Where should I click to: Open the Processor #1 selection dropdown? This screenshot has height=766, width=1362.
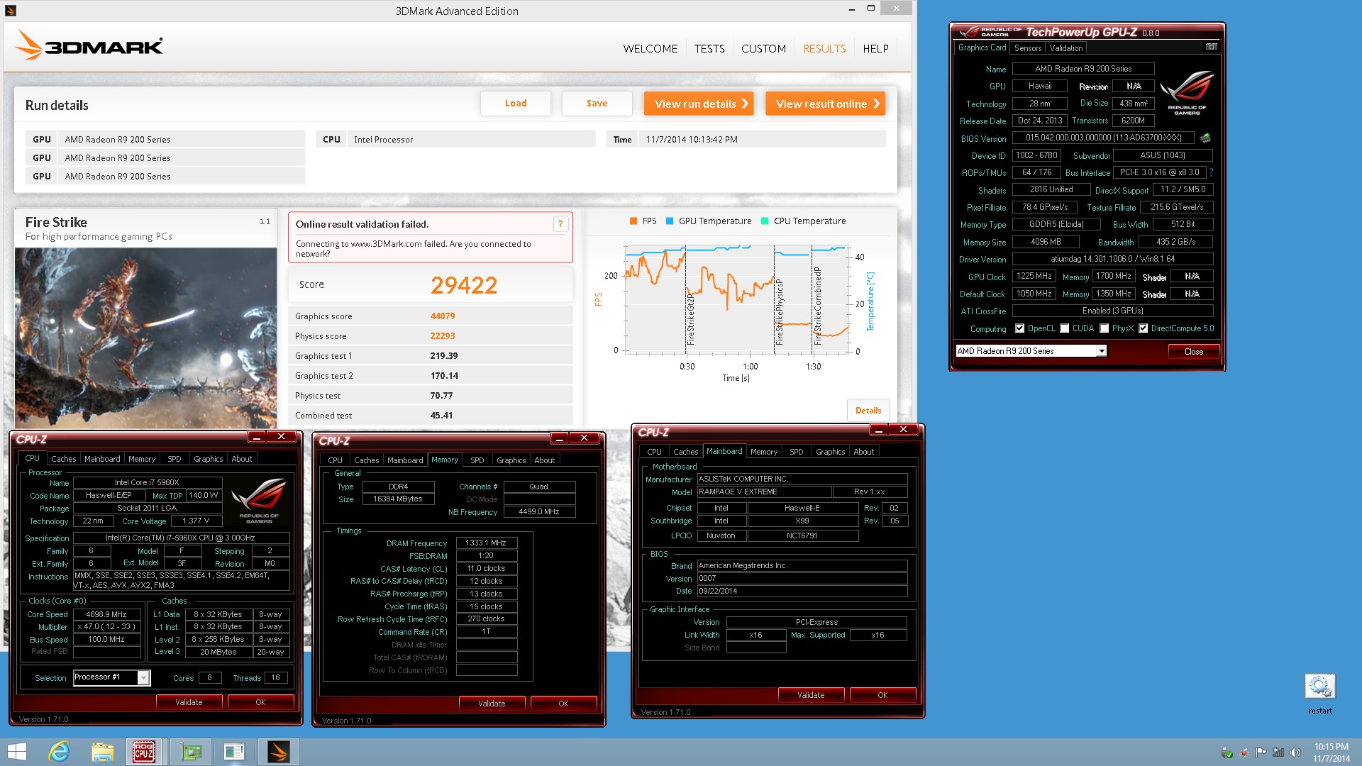tap(143, 677)
